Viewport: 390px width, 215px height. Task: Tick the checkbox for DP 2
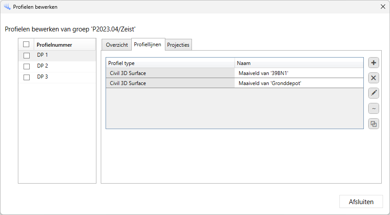click(x=27, y=66)
